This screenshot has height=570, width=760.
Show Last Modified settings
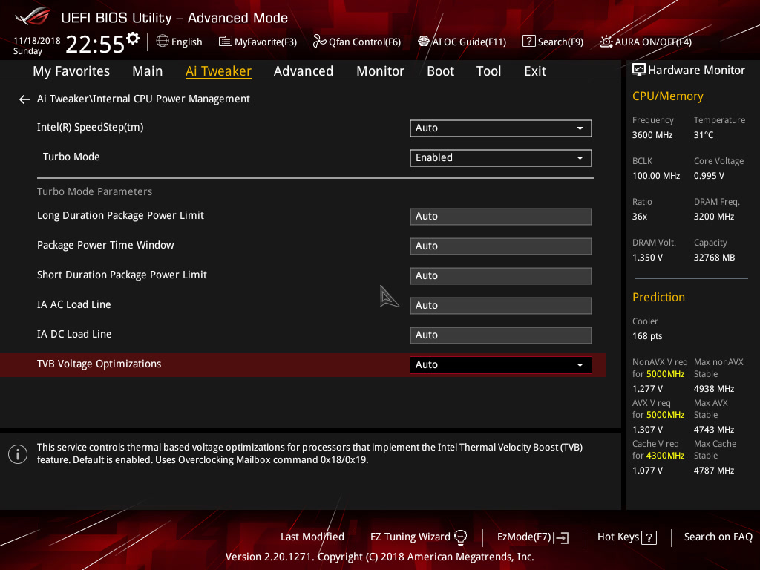(x=312, y=537)
